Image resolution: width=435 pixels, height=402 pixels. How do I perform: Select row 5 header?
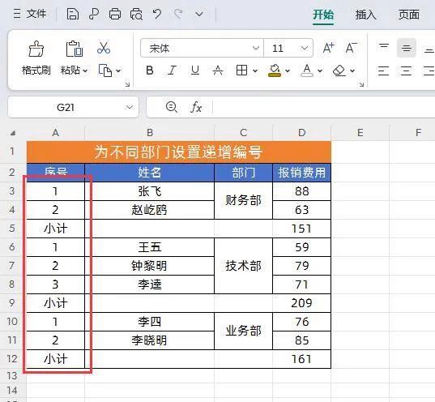[12, 229]
